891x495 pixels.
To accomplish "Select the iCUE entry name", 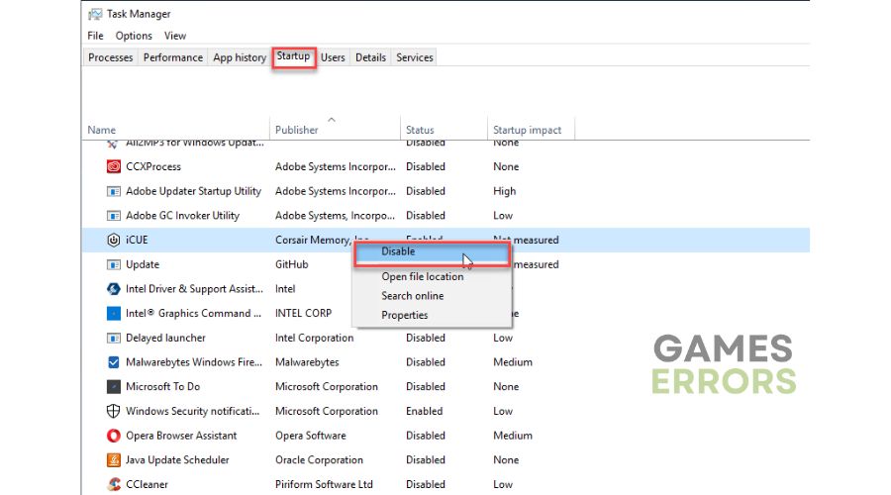I will coord(137,240).
